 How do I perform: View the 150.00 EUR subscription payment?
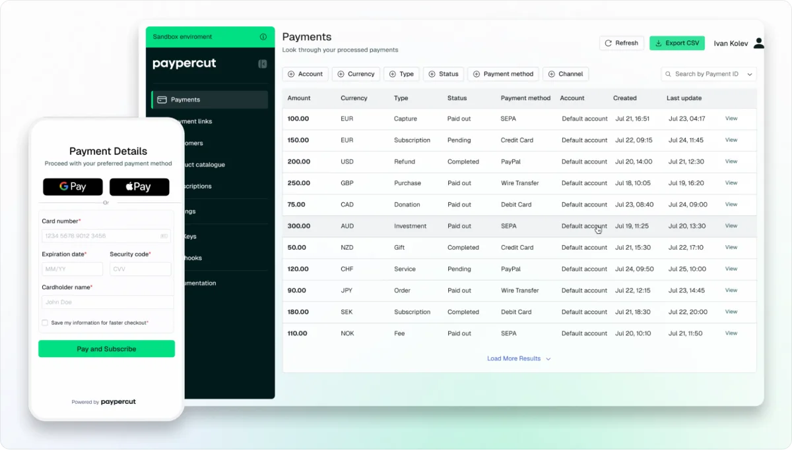pyautogui.click(x=731, y=140)
